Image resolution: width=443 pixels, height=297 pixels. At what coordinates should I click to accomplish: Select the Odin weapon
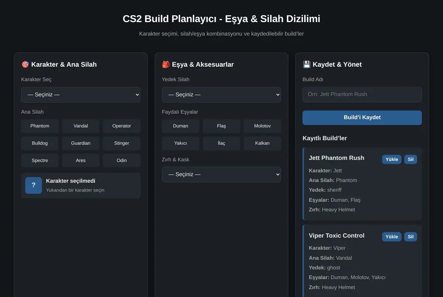121,161
